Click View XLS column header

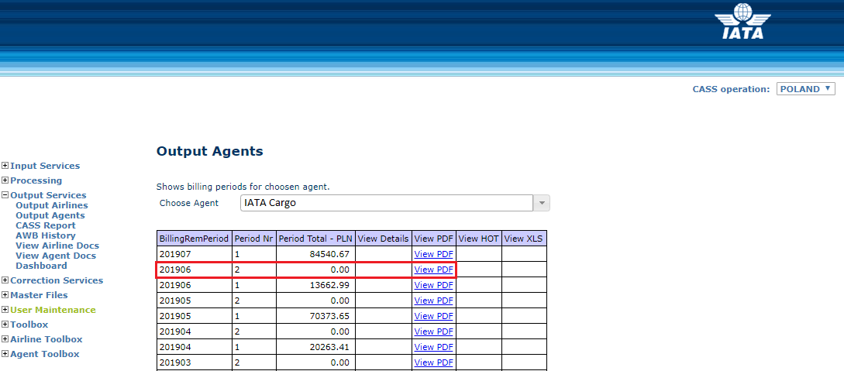click(x=524, y=239)
